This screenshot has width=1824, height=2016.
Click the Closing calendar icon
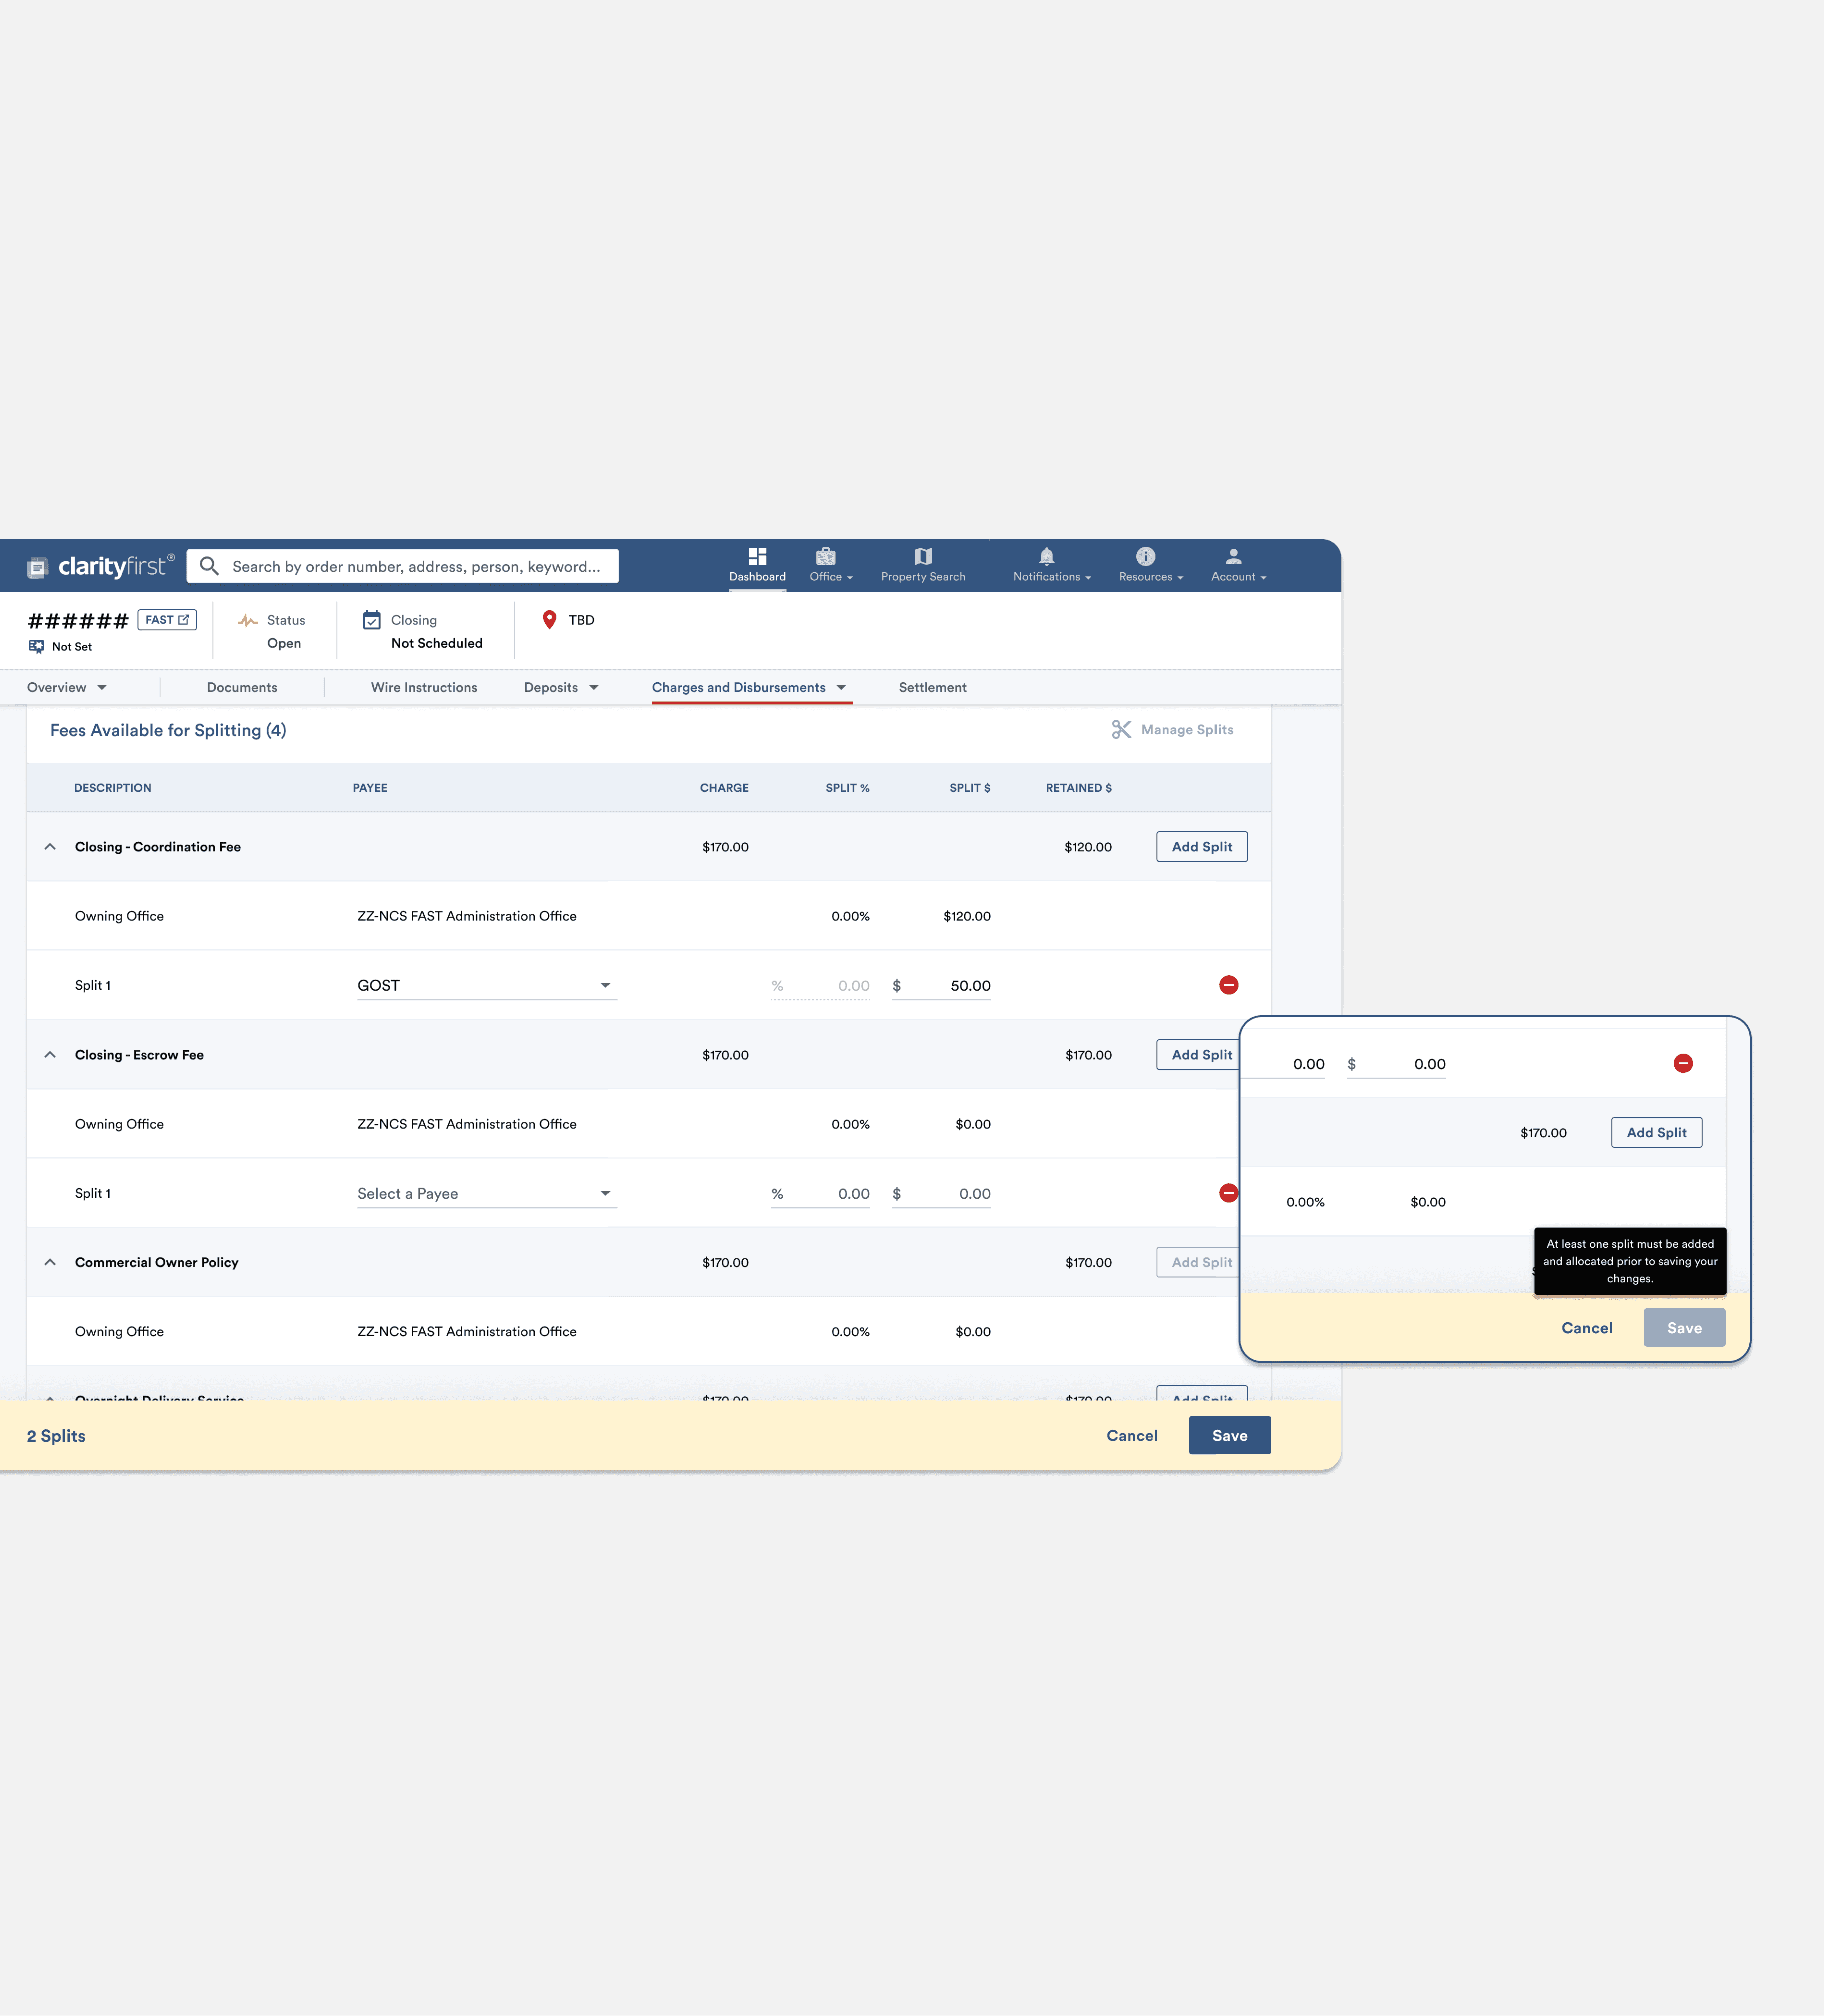coord(372,620)
